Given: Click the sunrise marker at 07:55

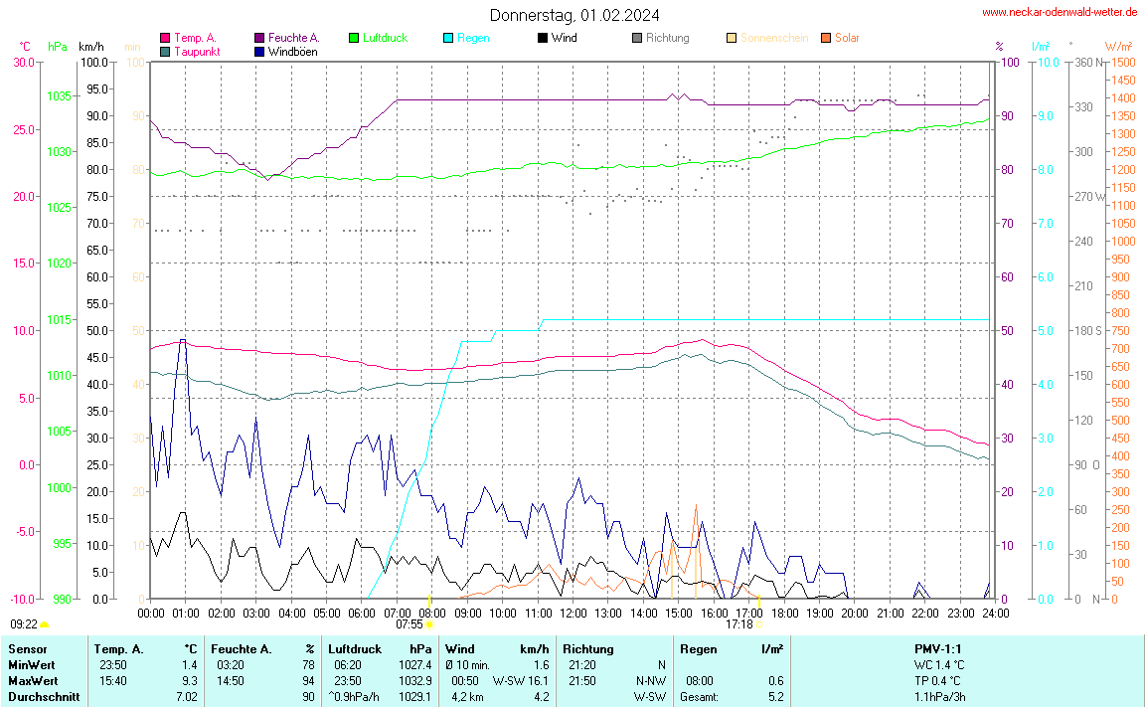Looking at the screenshot, I should [x=429, y=600].
